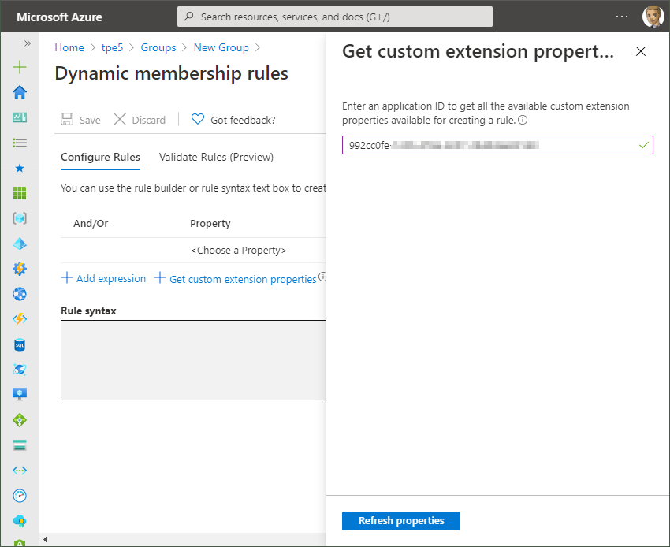The height and width of the screenshot is (547, 670).
Task: Open All services list icon
Action: (x=20, y=143)
